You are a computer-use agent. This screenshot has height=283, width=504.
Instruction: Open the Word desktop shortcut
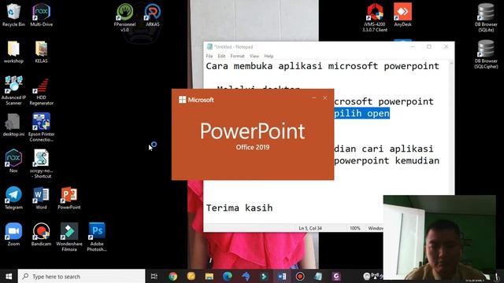point(41,198)
